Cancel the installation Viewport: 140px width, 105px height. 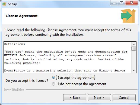pyautogui.click(x=124, y=98)
